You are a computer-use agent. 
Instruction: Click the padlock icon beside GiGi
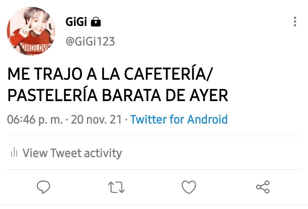point(96,22)
